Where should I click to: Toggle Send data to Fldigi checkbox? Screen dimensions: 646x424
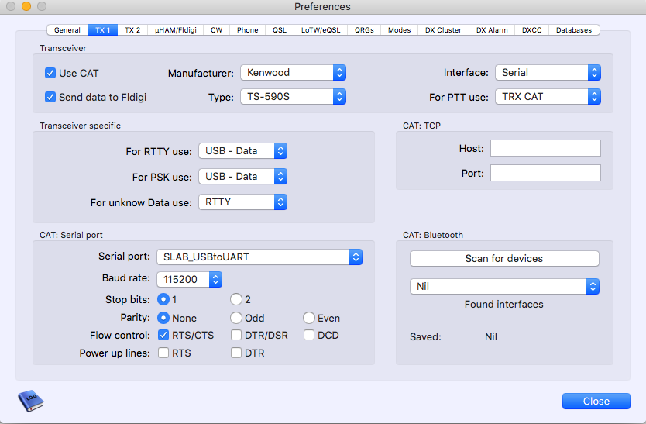point(50,97)
